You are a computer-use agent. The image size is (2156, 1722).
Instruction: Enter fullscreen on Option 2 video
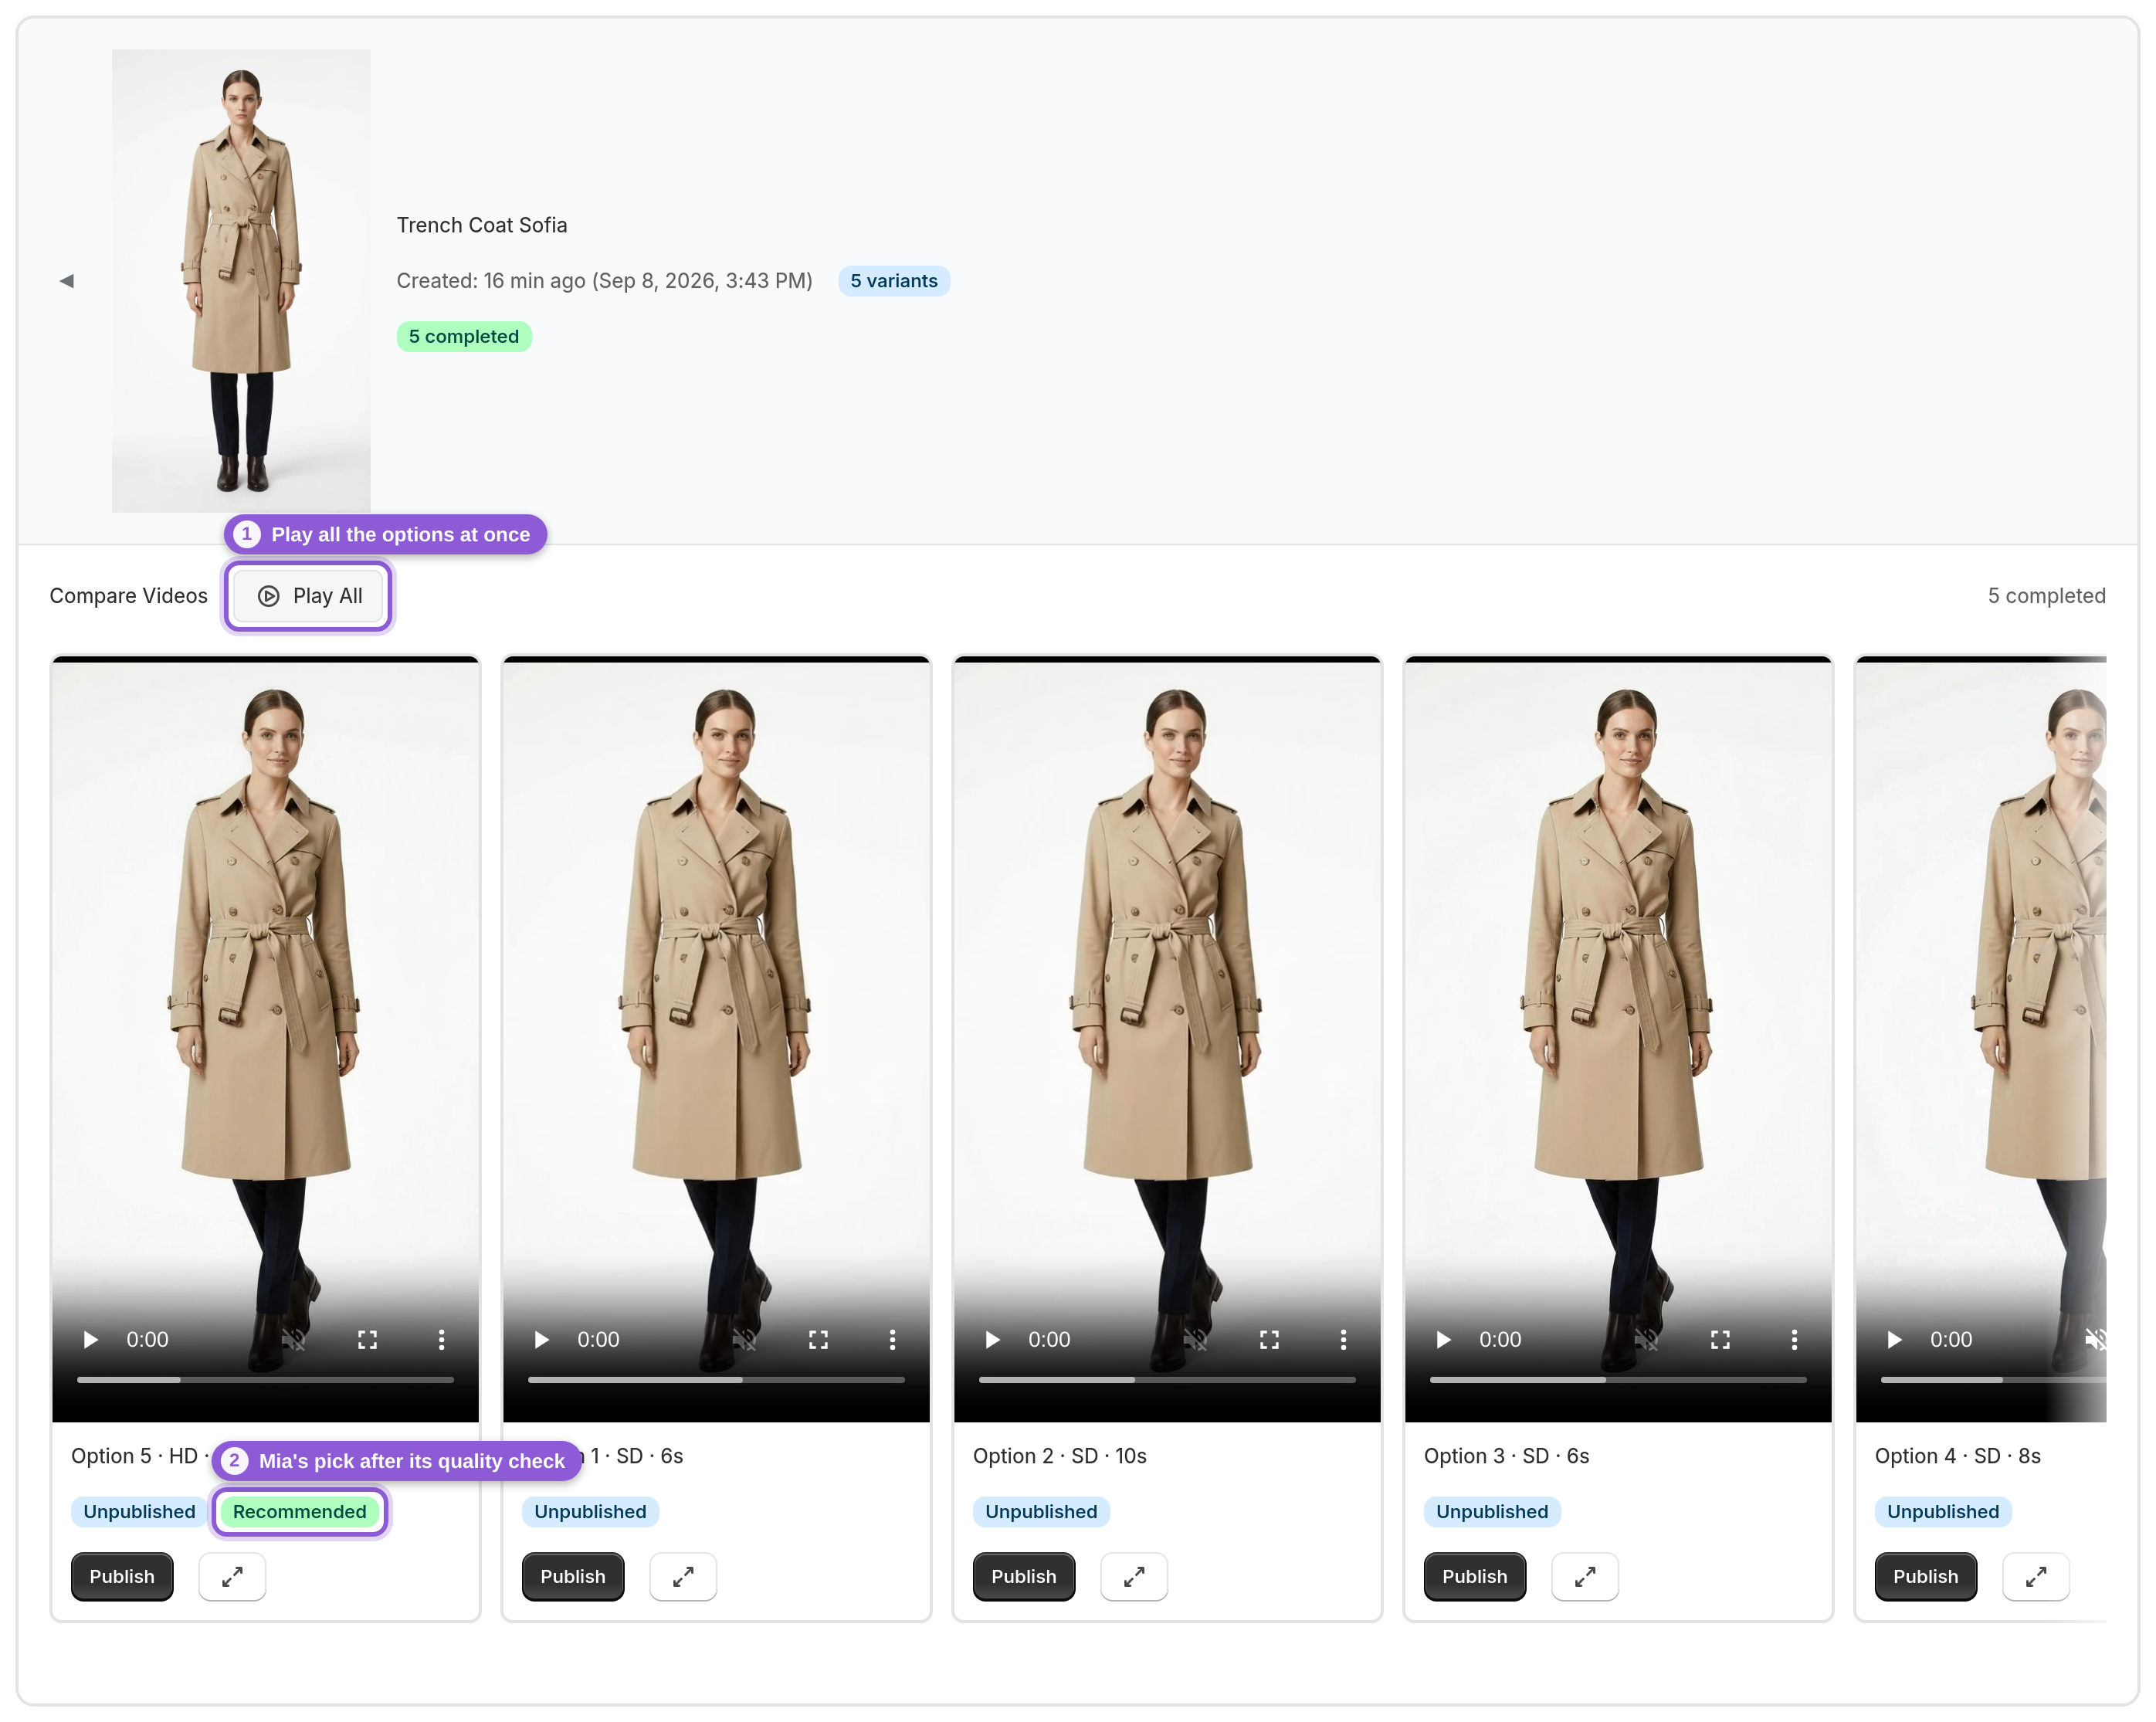coord(1269,1339)
